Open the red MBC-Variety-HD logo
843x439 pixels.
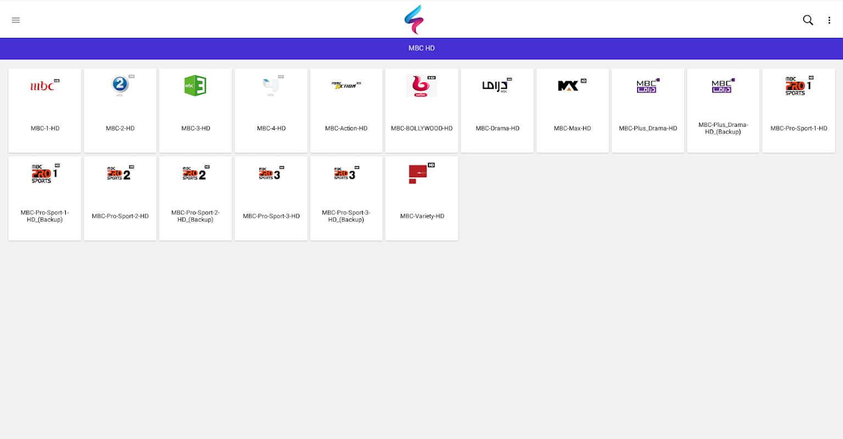point(421,173)
